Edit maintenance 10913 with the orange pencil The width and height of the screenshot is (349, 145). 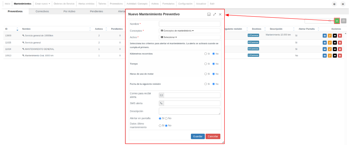[330, 56]
